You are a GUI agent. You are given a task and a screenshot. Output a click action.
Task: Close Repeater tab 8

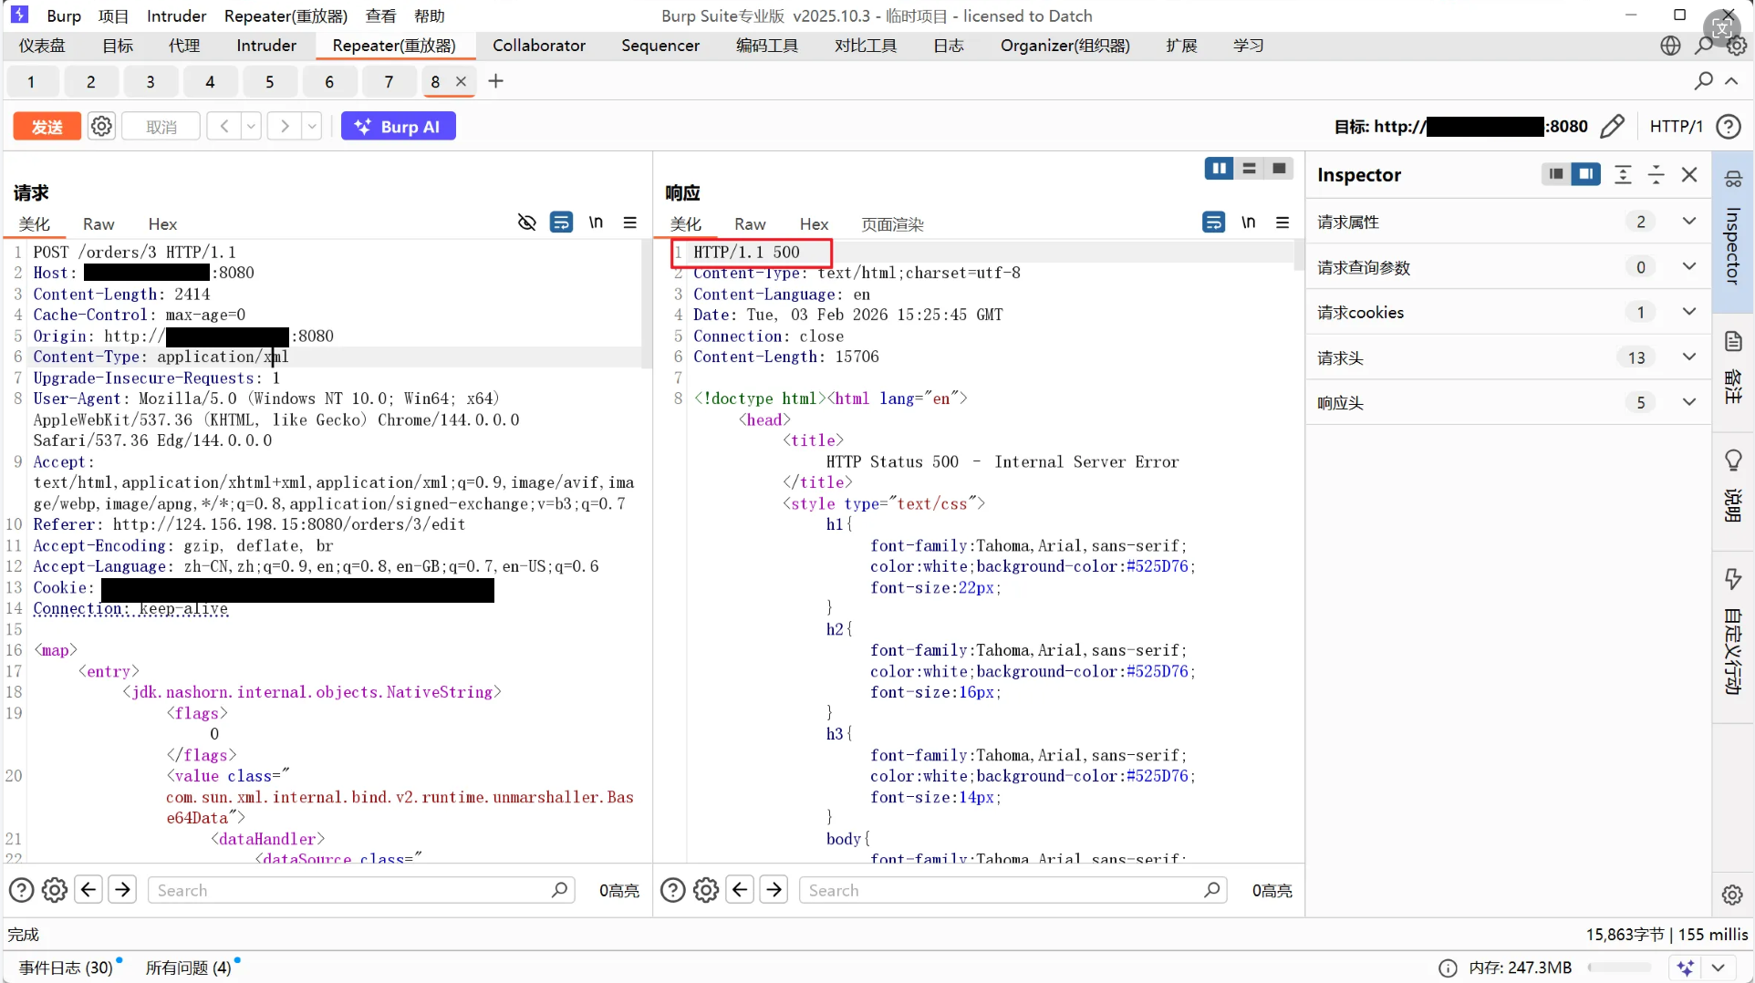[462, 81]
